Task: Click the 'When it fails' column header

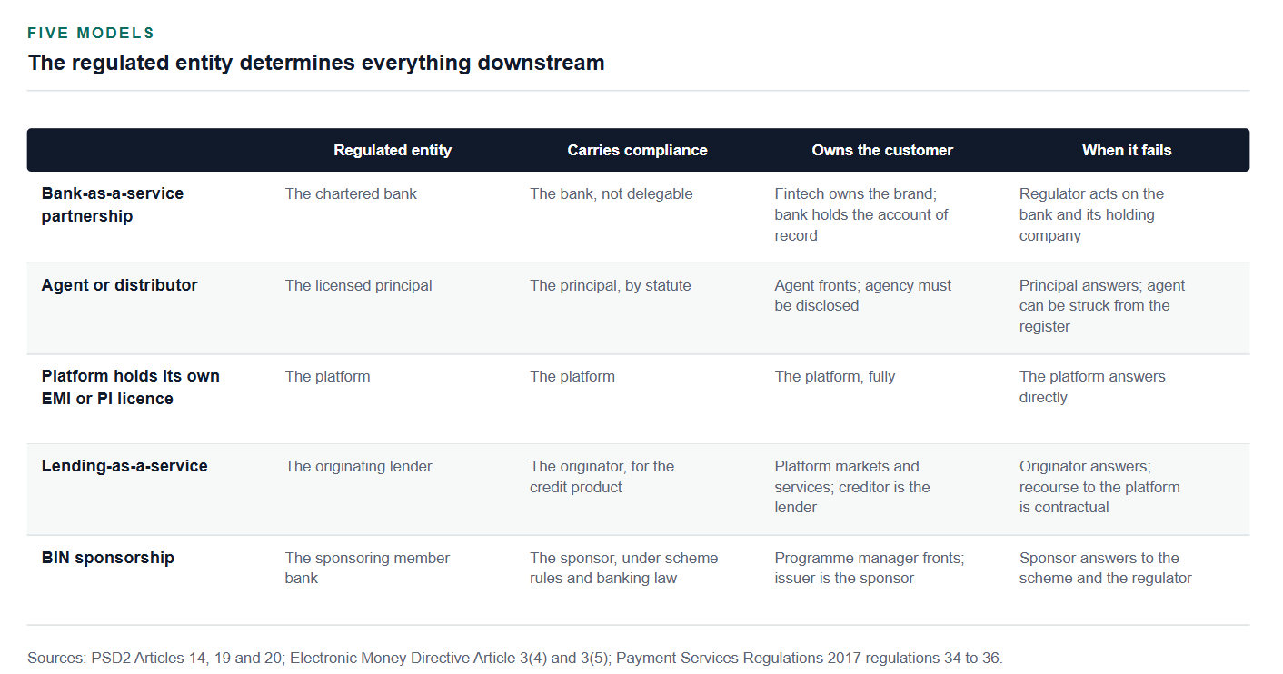Action: [x=1127, y=150]
